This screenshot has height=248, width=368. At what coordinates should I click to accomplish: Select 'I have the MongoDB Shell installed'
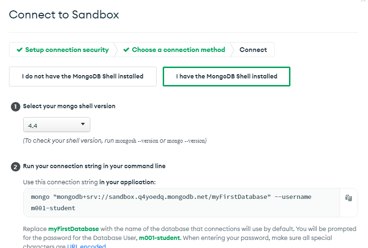227,76
